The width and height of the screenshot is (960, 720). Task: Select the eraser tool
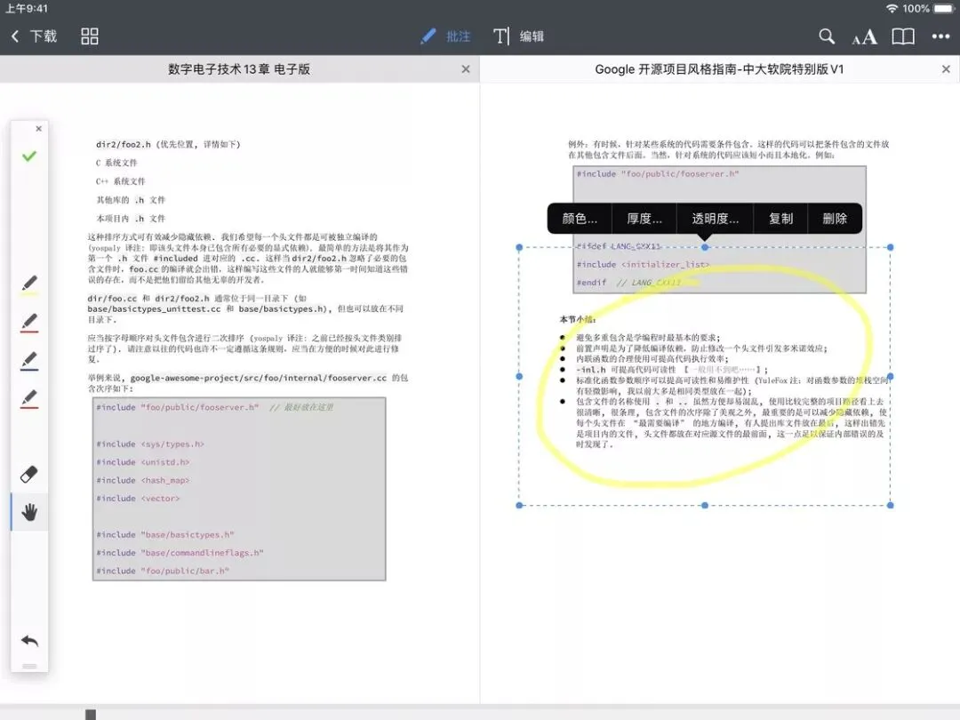point(28,475)
